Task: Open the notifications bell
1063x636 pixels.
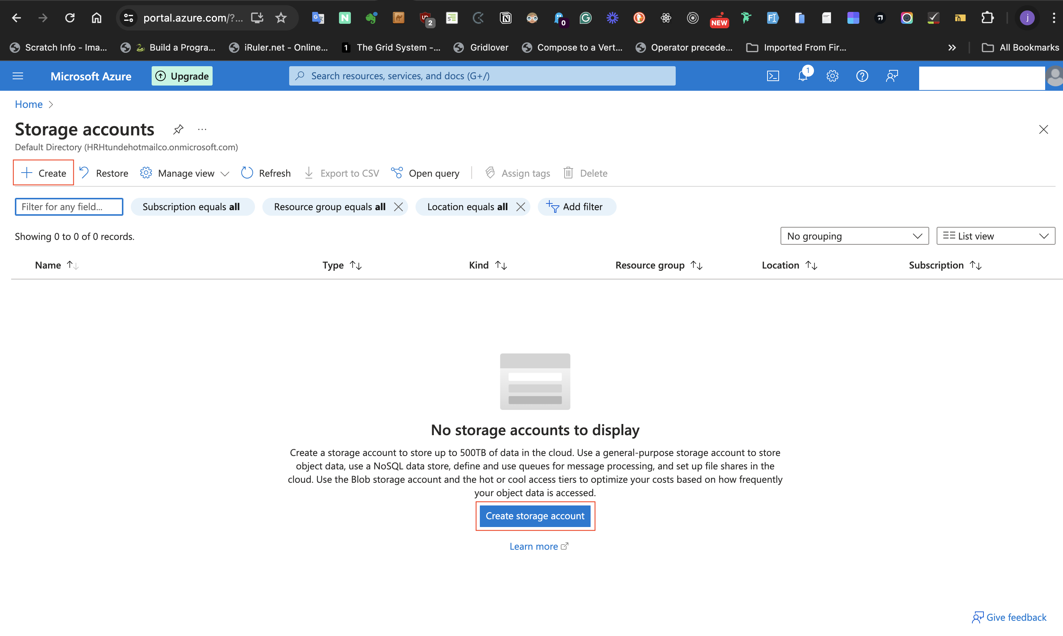Action: pos(802,76)
